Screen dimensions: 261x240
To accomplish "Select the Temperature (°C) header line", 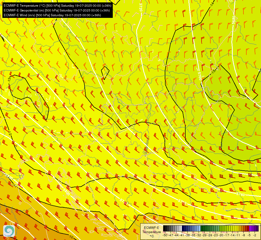I will click(57, 6).
